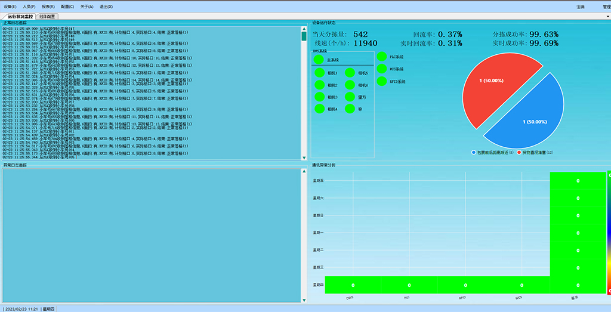Image resolution: width=611 pixels, height=312 pixels.
Task: Open the 报表(R) menu
Action: coord(48,7)
